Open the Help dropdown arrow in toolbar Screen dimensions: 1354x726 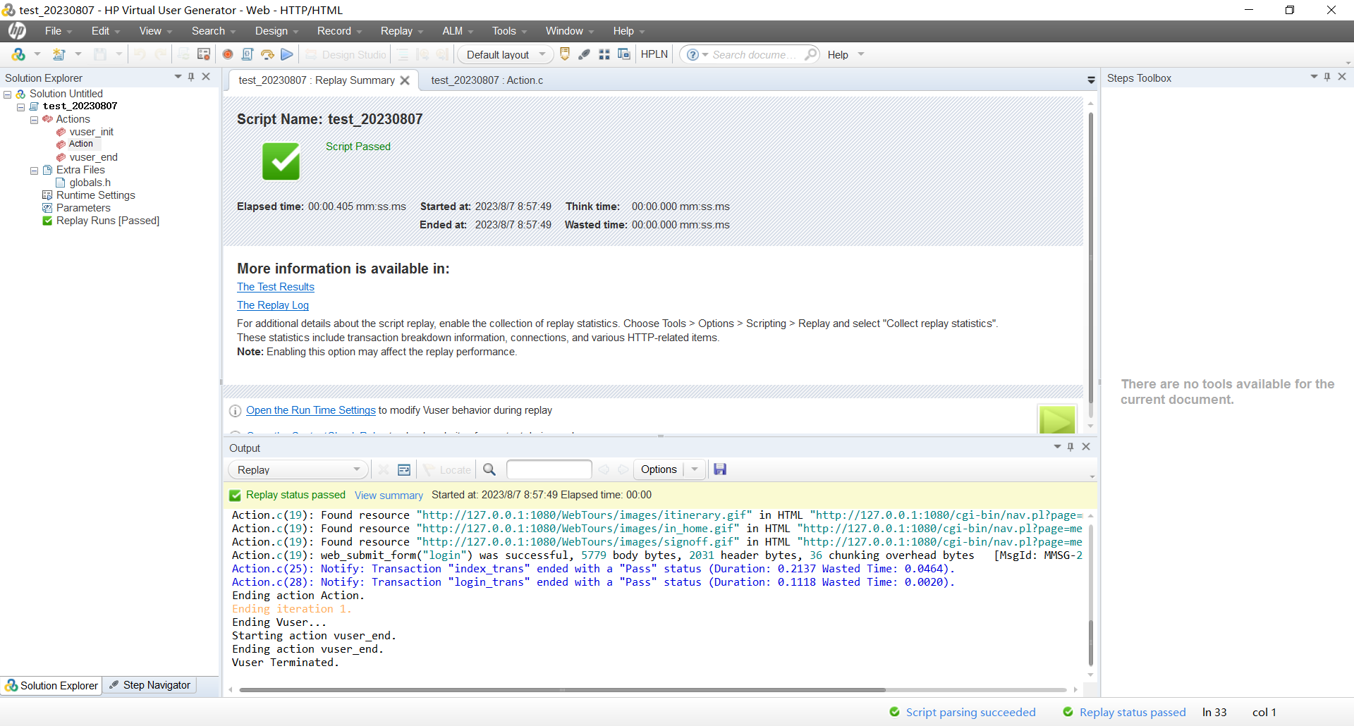tap(861, 54)
